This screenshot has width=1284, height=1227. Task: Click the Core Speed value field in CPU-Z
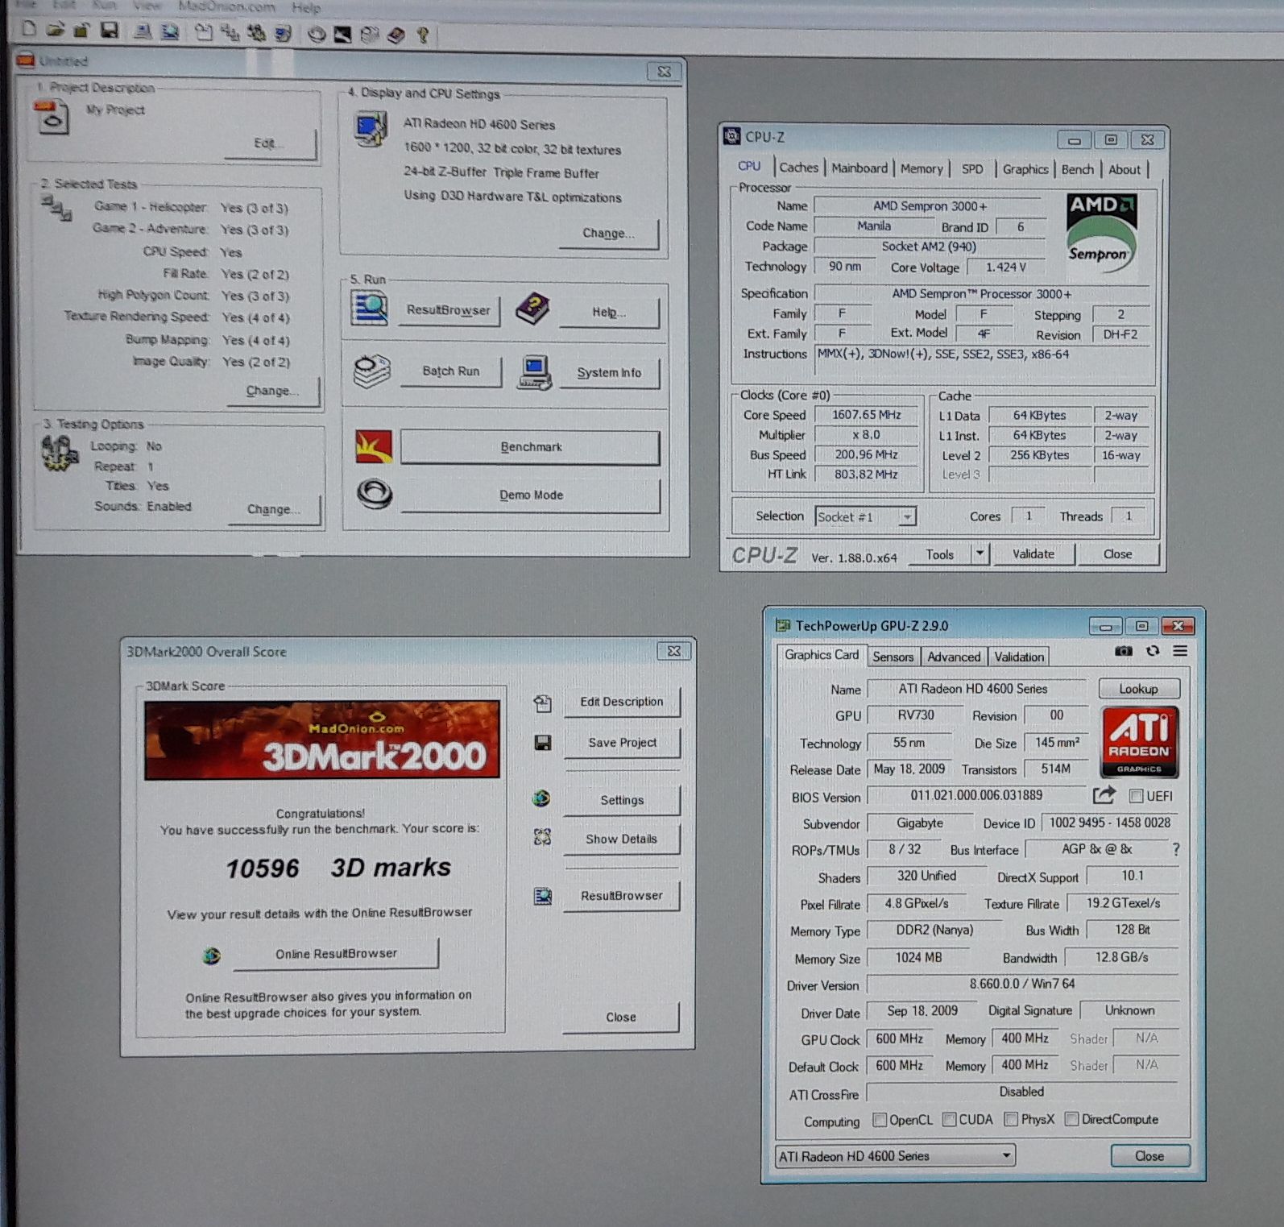(x=866, y=415)
